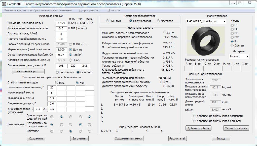This screenshot has height=146, width=257.
Task: Select the Rds(on) radio button
Action: pyautogui.click(x=70, y=55)
